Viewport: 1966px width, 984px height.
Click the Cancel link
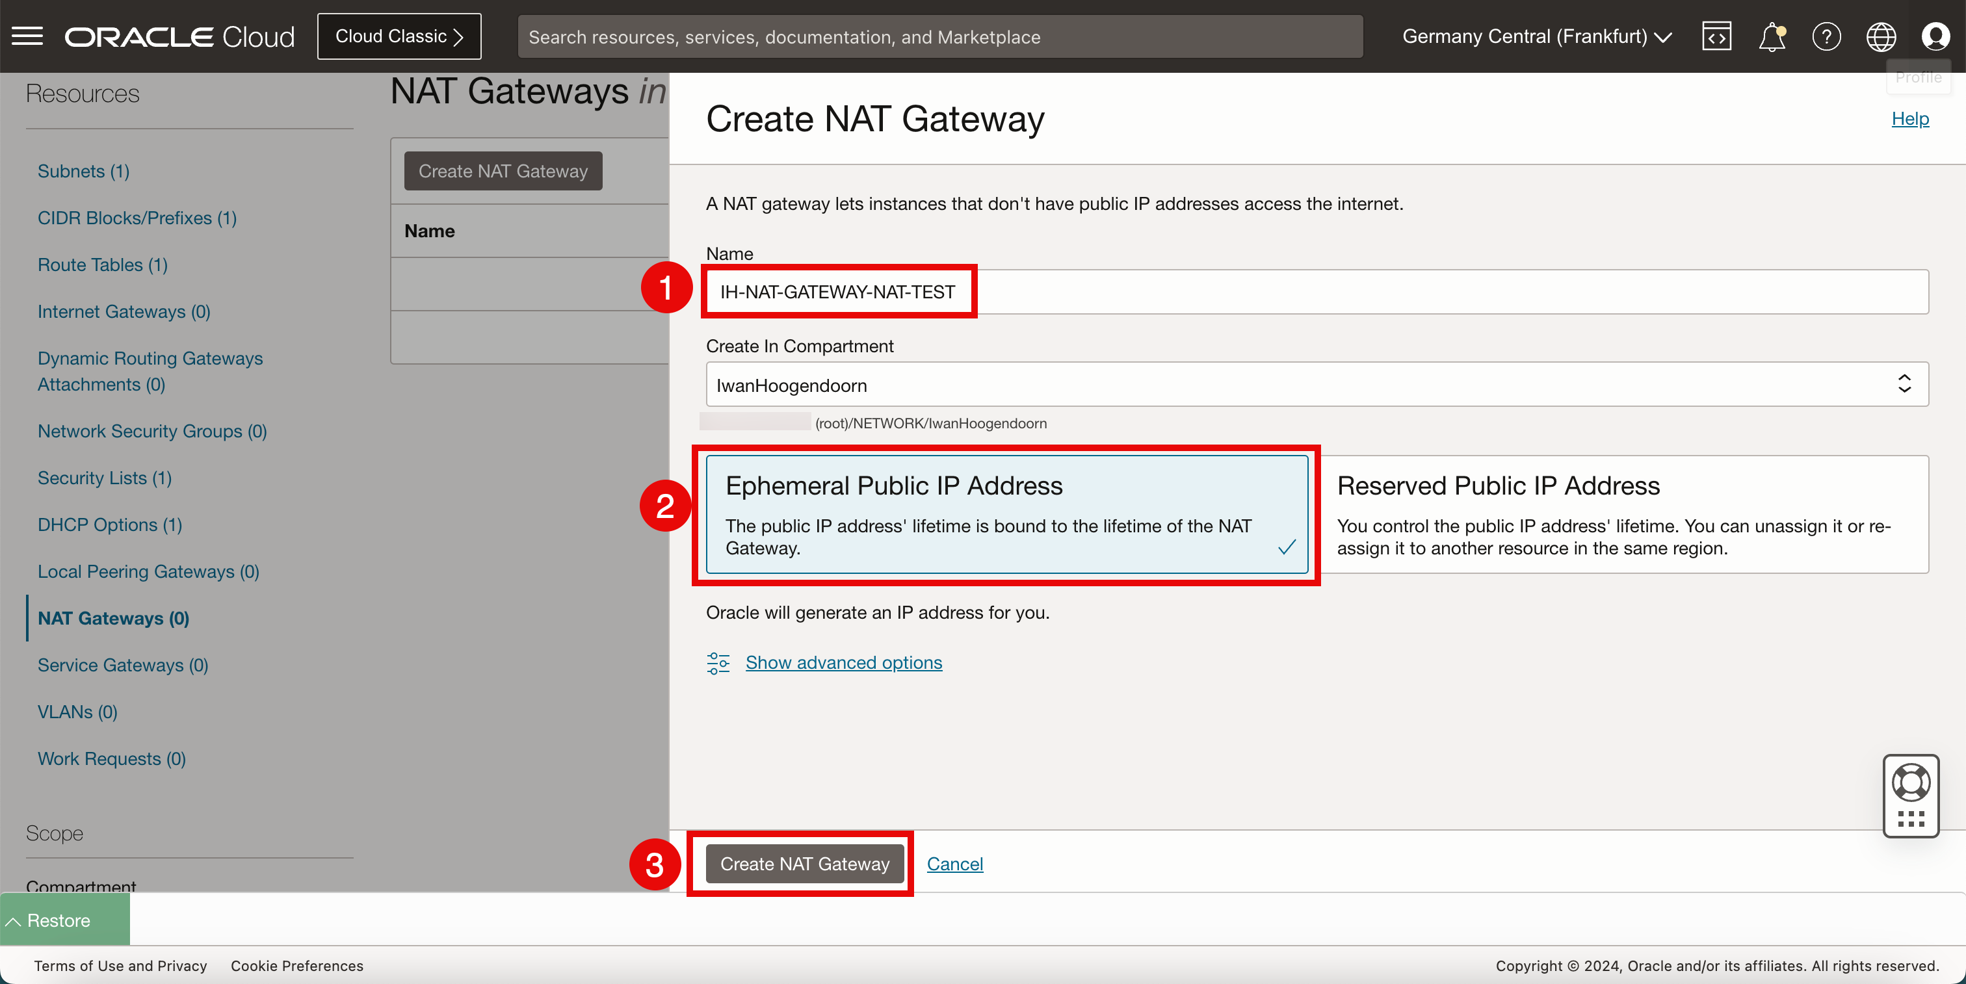(x=955, y=864)
